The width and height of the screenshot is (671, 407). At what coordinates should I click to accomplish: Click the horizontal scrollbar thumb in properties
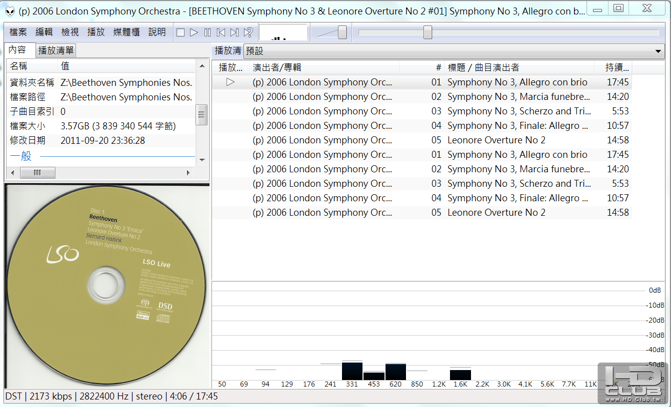coord(37,173)
